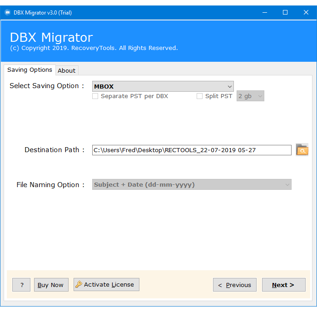
Task: Click the question mark help button
Action: click(x=21, y=285)
